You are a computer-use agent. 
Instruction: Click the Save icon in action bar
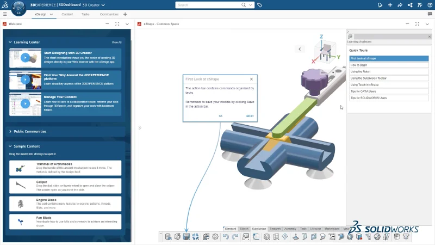[187, 237]
